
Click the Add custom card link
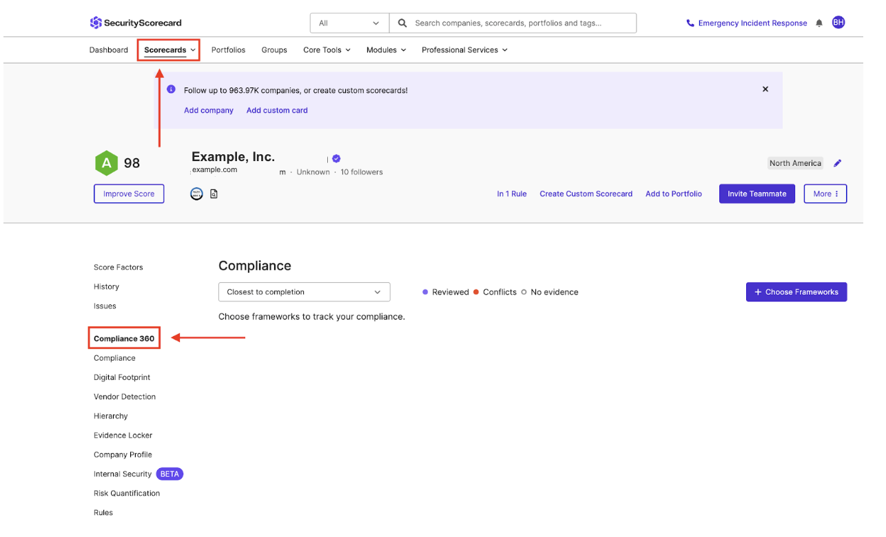click(277, 110)
